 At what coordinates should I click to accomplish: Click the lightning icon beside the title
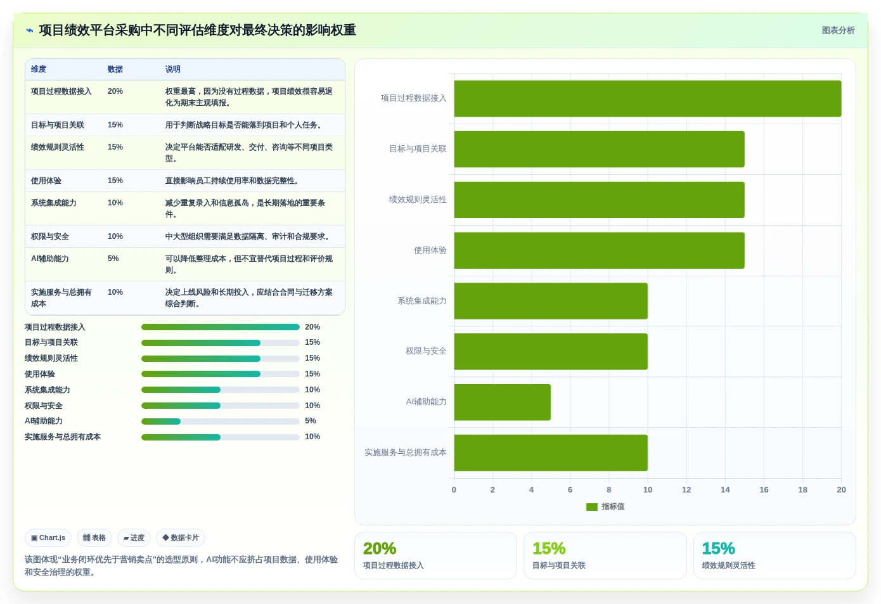[x=29, y=30]
